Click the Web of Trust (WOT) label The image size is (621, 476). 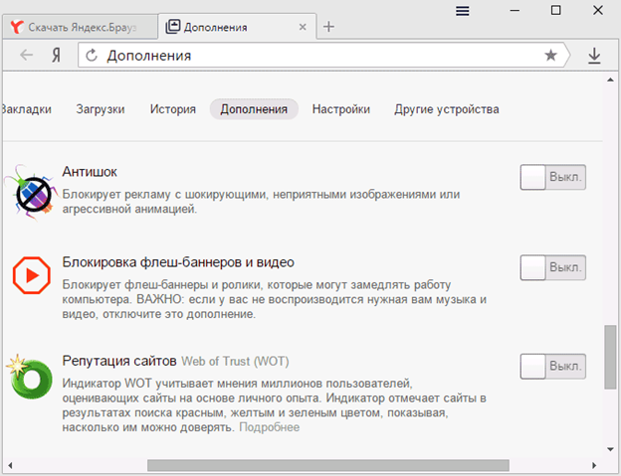(x=235, y=362)
